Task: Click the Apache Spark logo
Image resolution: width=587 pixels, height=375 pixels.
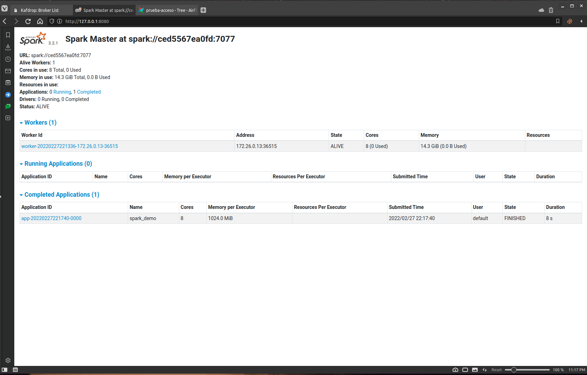Action: click(x=33, y=39)
